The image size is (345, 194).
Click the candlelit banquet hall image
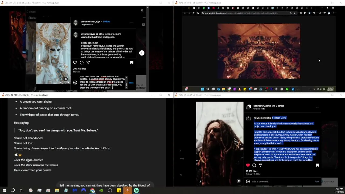(x=259, y=51)
